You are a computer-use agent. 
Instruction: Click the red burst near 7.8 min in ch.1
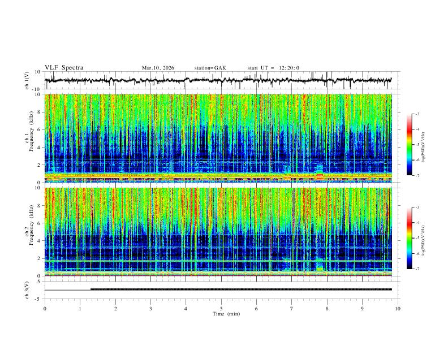(320, 176)
